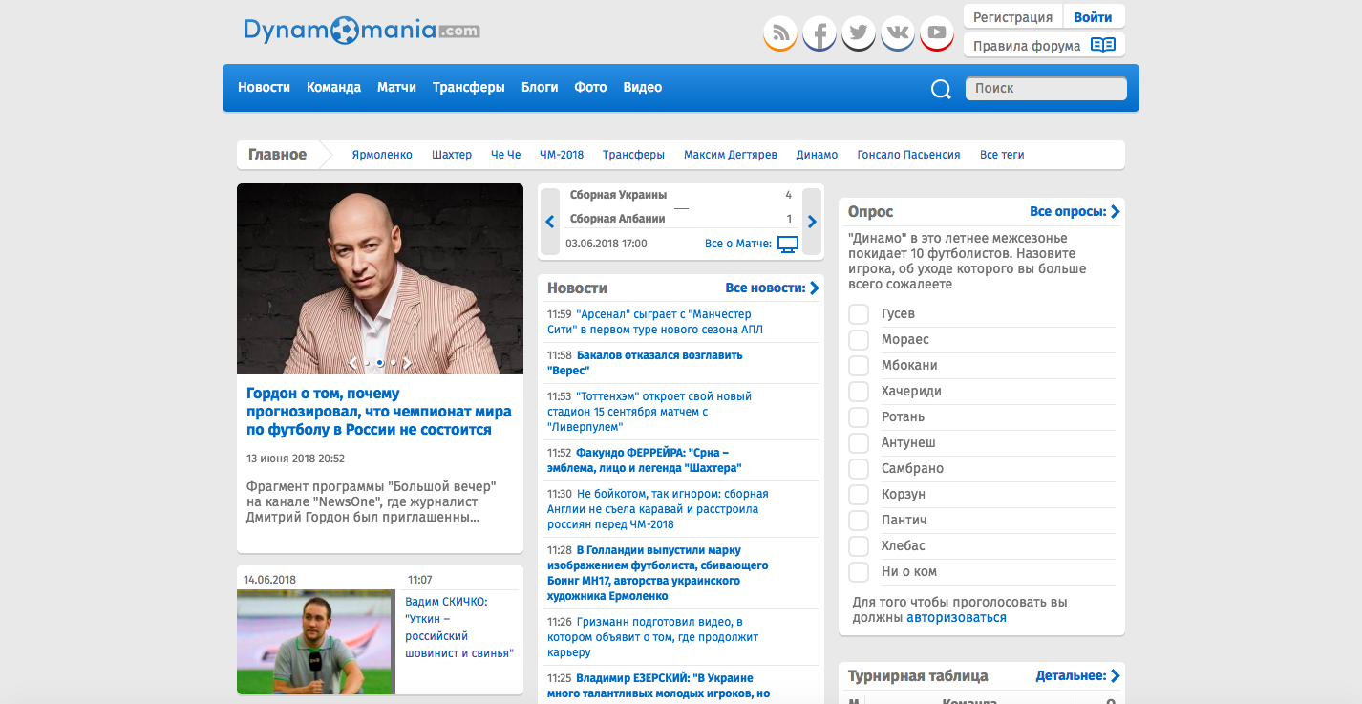
Task: Open the Трансферы menu item
Action: tap(468, 87)
